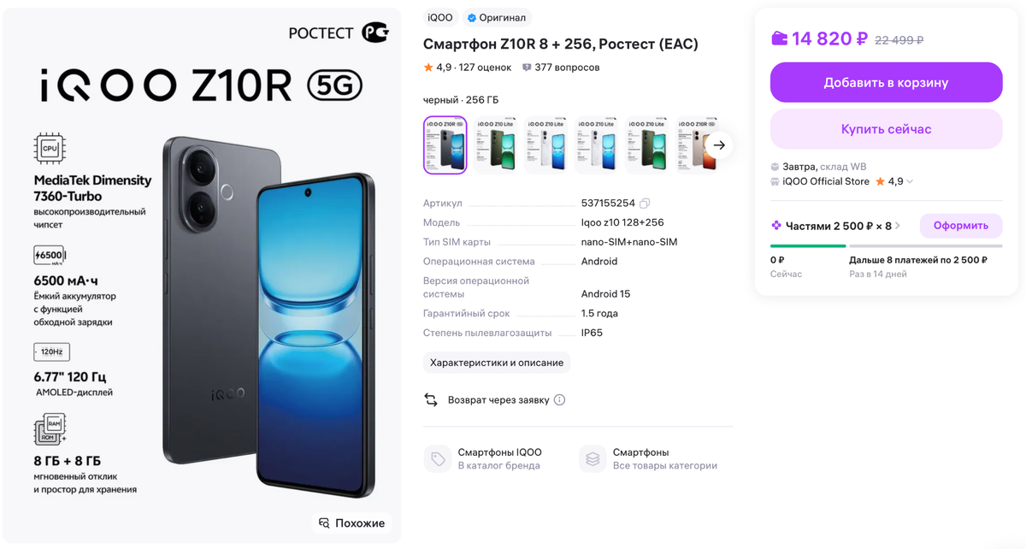Click Купить сейчас button
The image size is (1026, 549).
pos(886,129)
